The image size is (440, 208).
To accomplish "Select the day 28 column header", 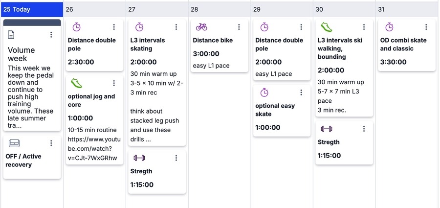I will 220,9.
